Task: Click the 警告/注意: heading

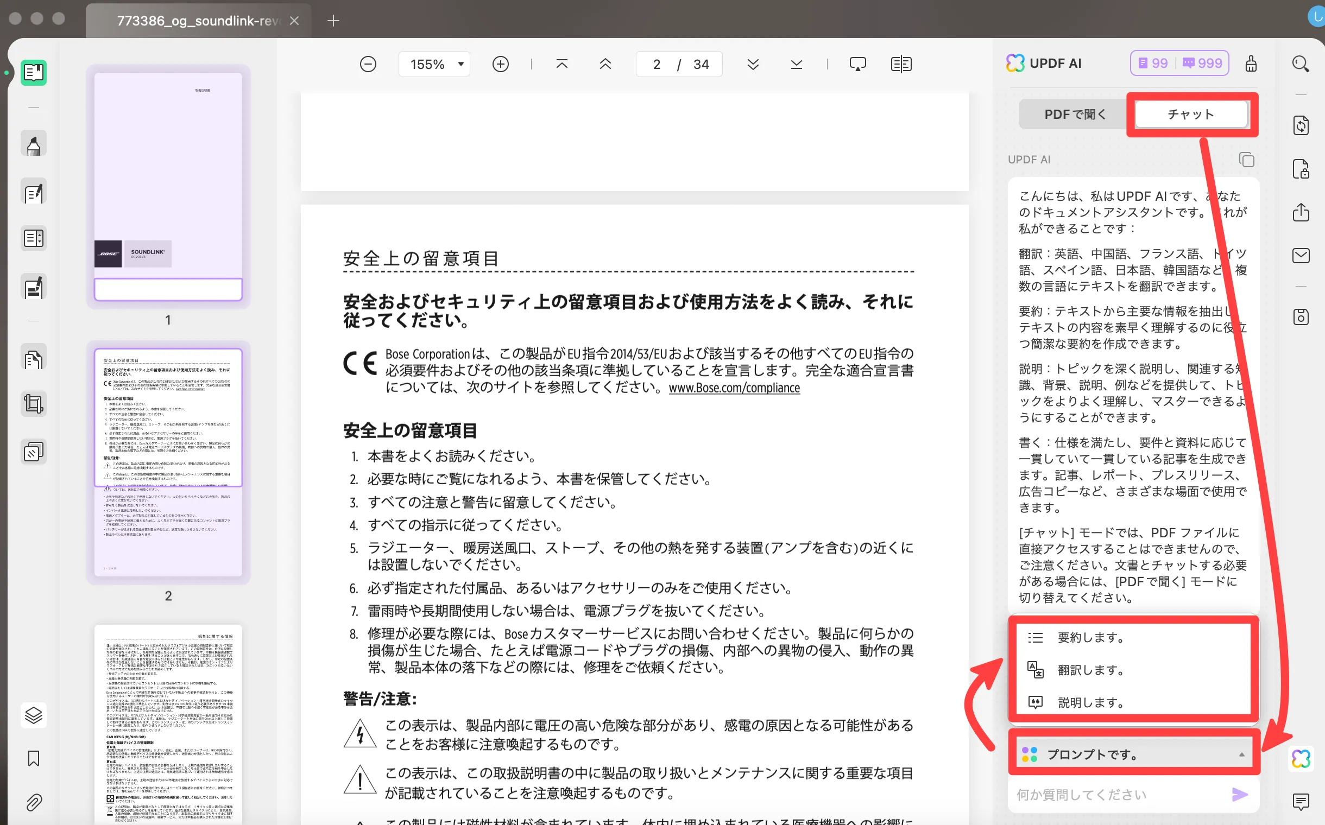Action: click(x=380, y=699)
